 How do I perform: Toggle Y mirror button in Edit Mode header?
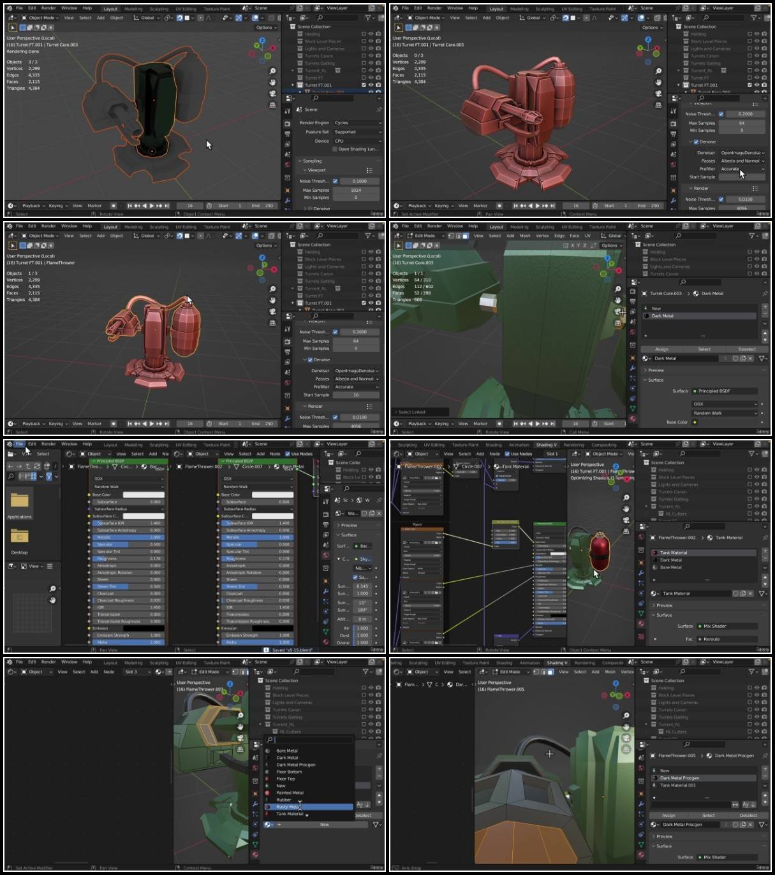coord(579,245)
